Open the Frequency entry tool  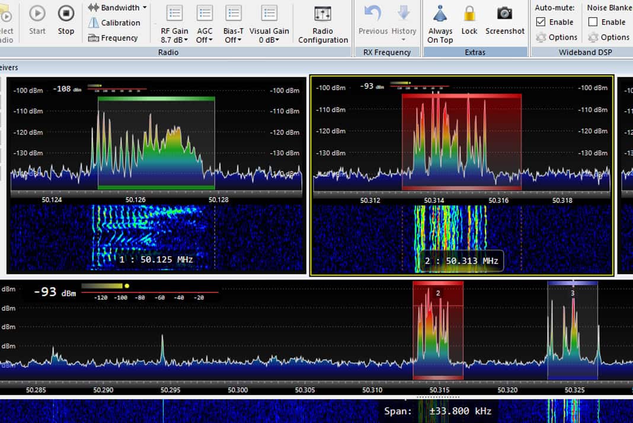click(x=114, y=37)
